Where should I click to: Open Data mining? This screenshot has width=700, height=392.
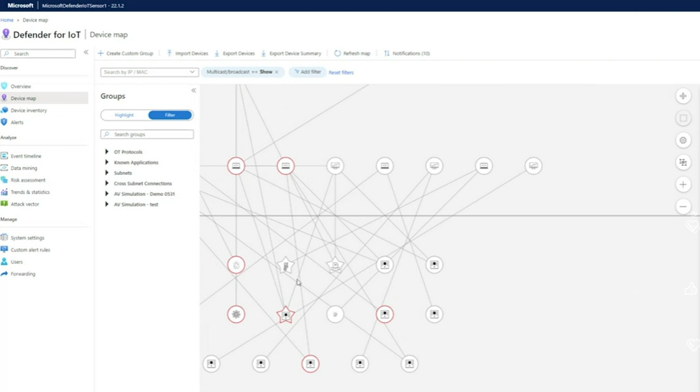tap(24, 168)
